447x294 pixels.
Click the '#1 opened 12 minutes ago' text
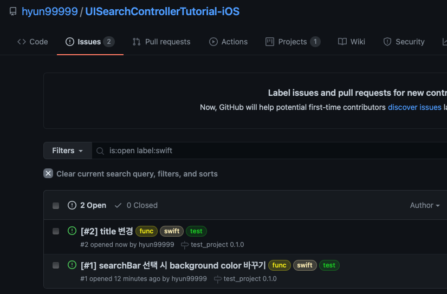(x=120, y=279)
